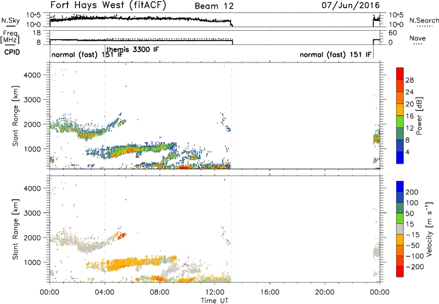The image size is (439, 304).
Task: Click the '04:00' time tick label
Action: 105,292
